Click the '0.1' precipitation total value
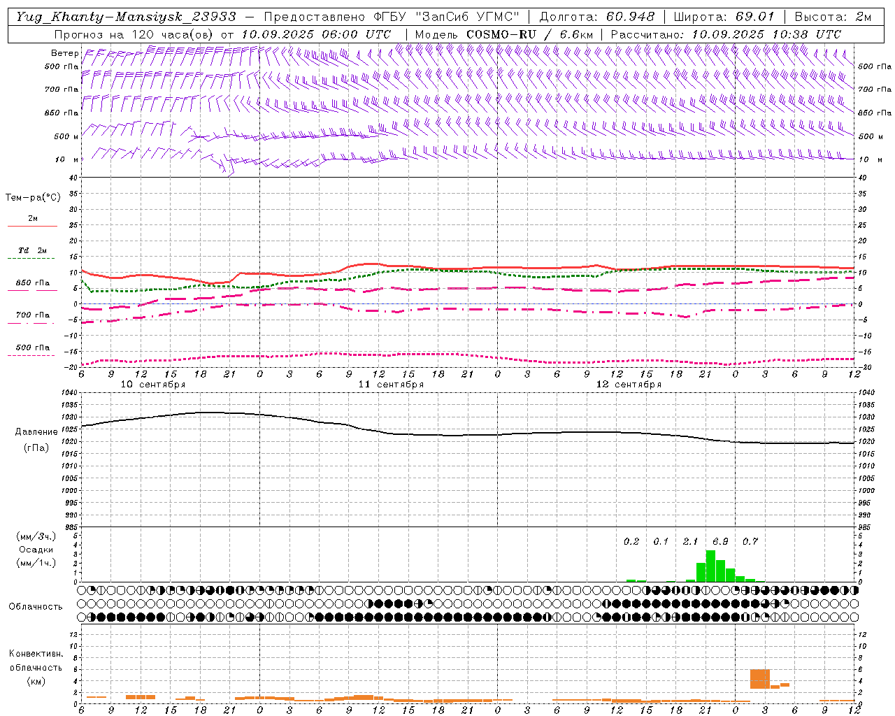 661,541
